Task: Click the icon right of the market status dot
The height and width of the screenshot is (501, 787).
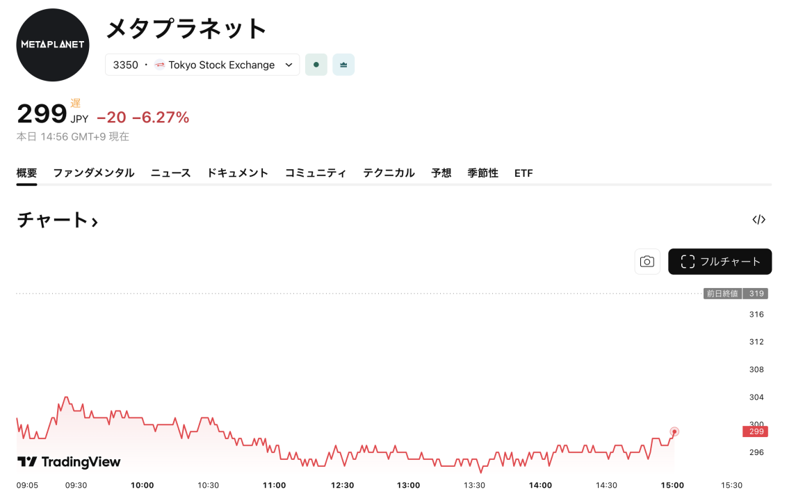Action: click(x=343, y=65)
